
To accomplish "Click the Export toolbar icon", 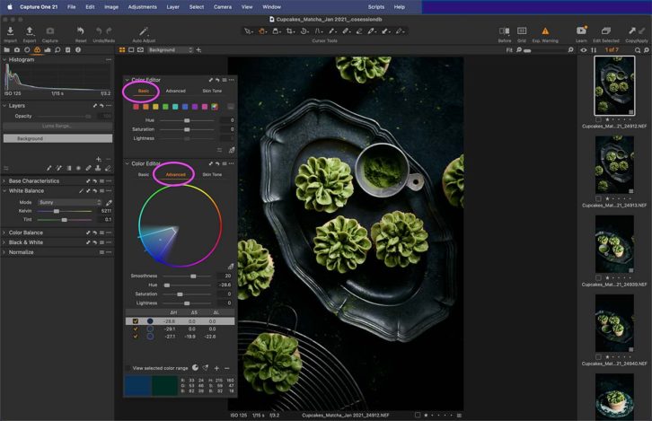I will (x=30, y=31).
